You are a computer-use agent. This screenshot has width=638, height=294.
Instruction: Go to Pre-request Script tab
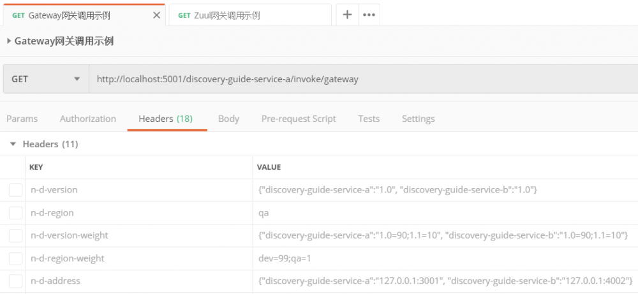point(299,119)
